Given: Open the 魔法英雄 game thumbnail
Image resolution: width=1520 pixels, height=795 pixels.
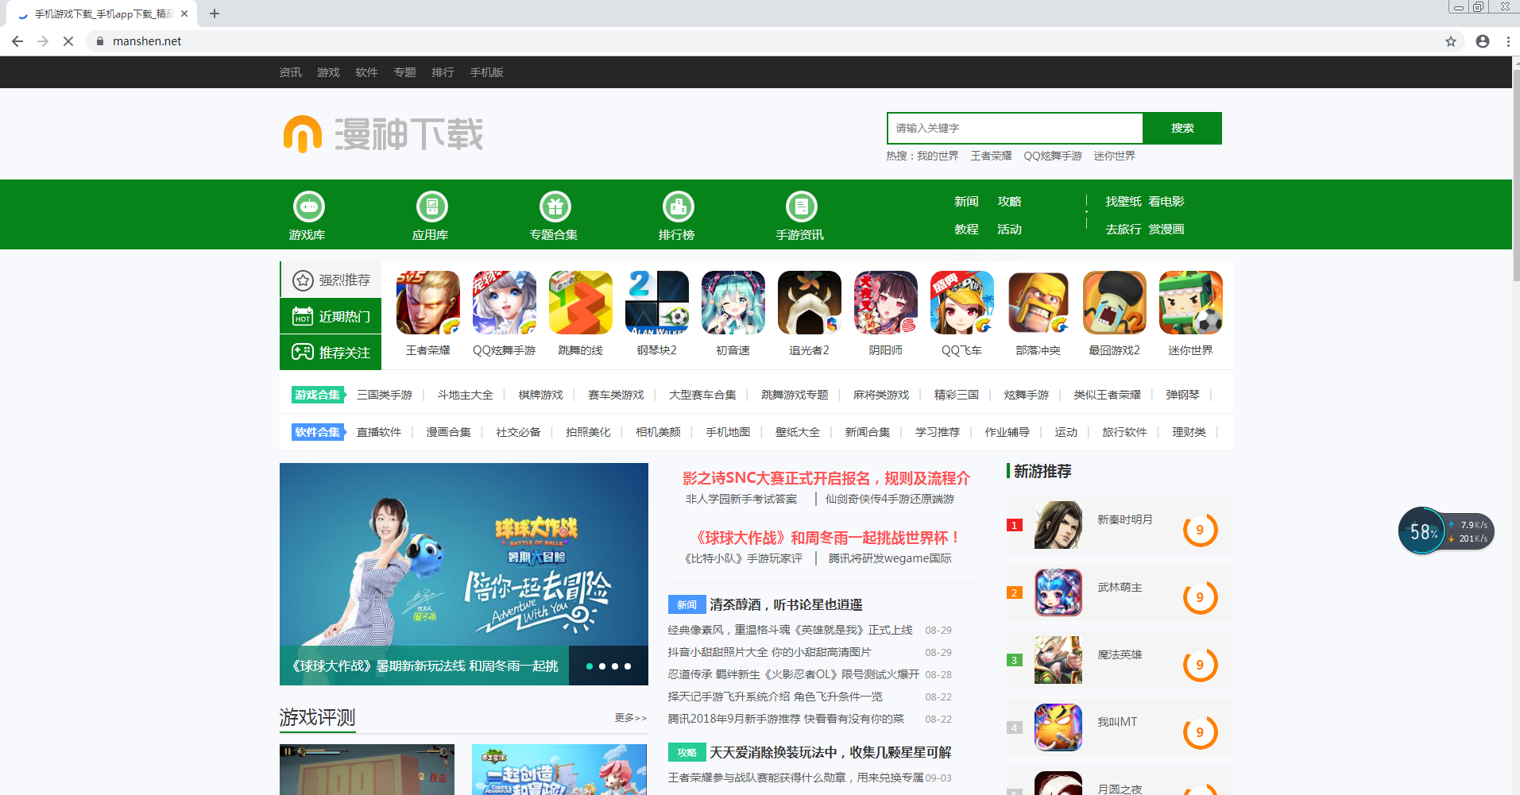Looking at the screenshot, I should click(x=1058, y=660).
